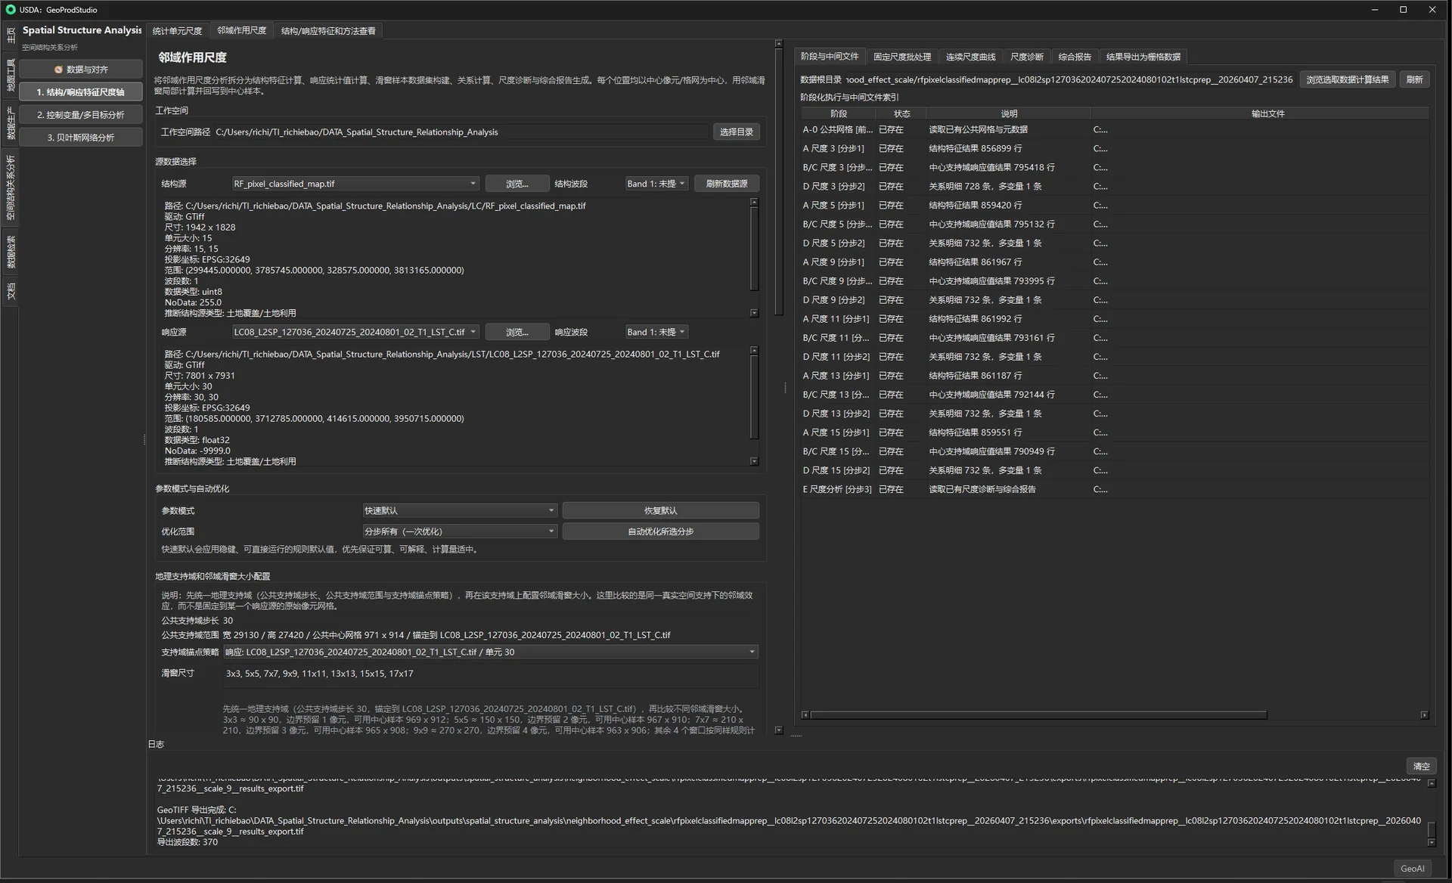Switch to the 统计单元尺度 tab
Viewport: 1452px width, 883px height.
(177, 31)
